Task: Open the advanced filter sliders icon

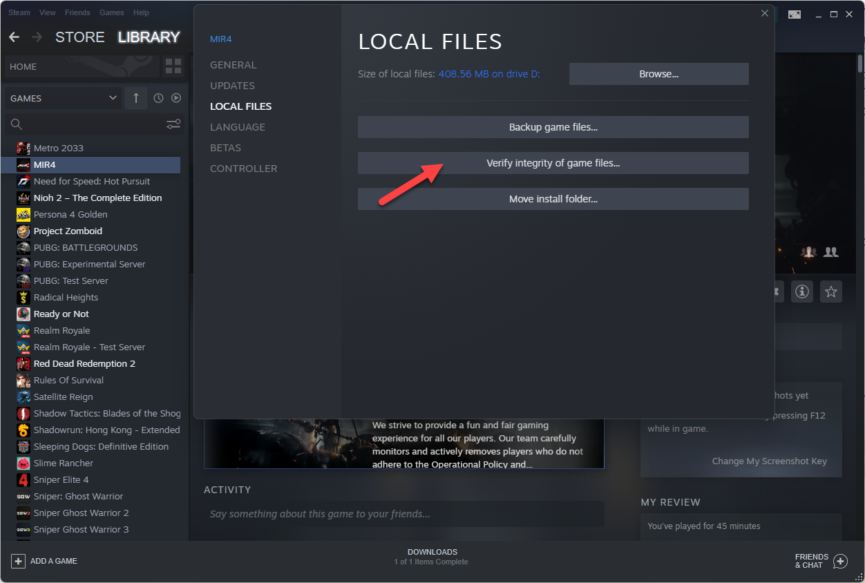Action: click(173, 124)
